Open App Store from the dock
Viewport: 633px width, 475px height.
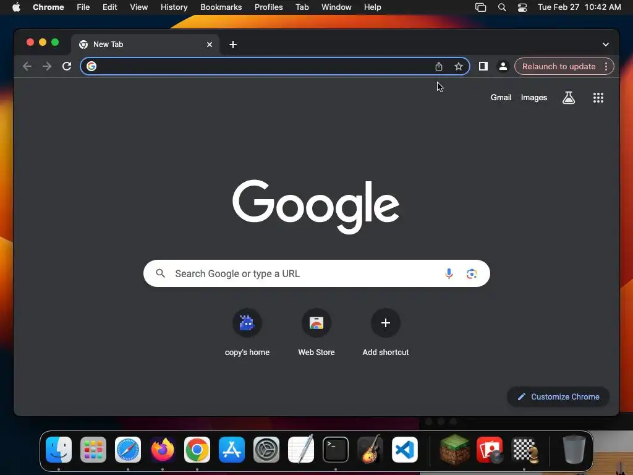tap(232, 450)
